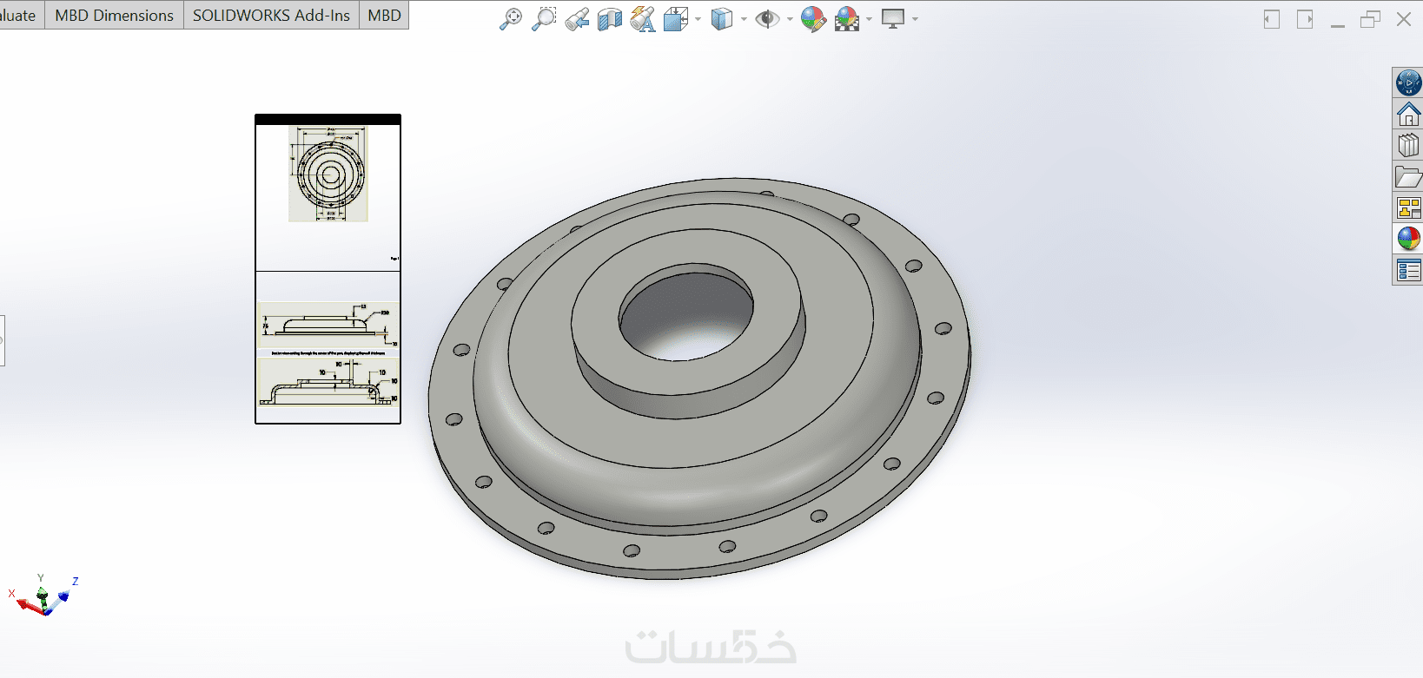This screenshot has height=678, width=1423.
Task: Open File Explorer folder task pane
Action: point(1408,177)
